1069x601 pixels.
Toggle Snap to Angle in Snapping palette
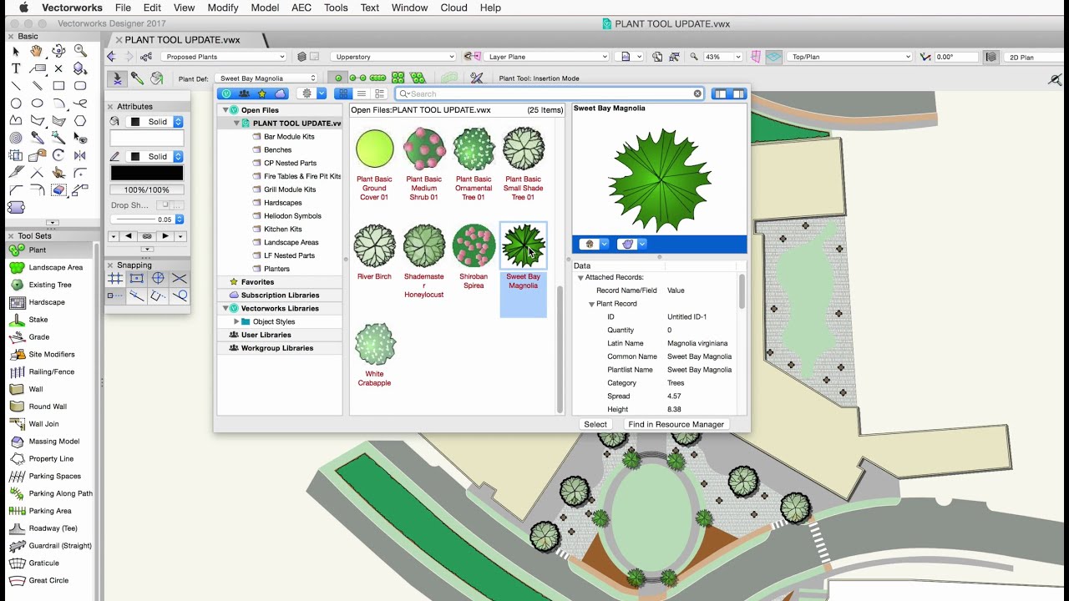coord(158,279)
